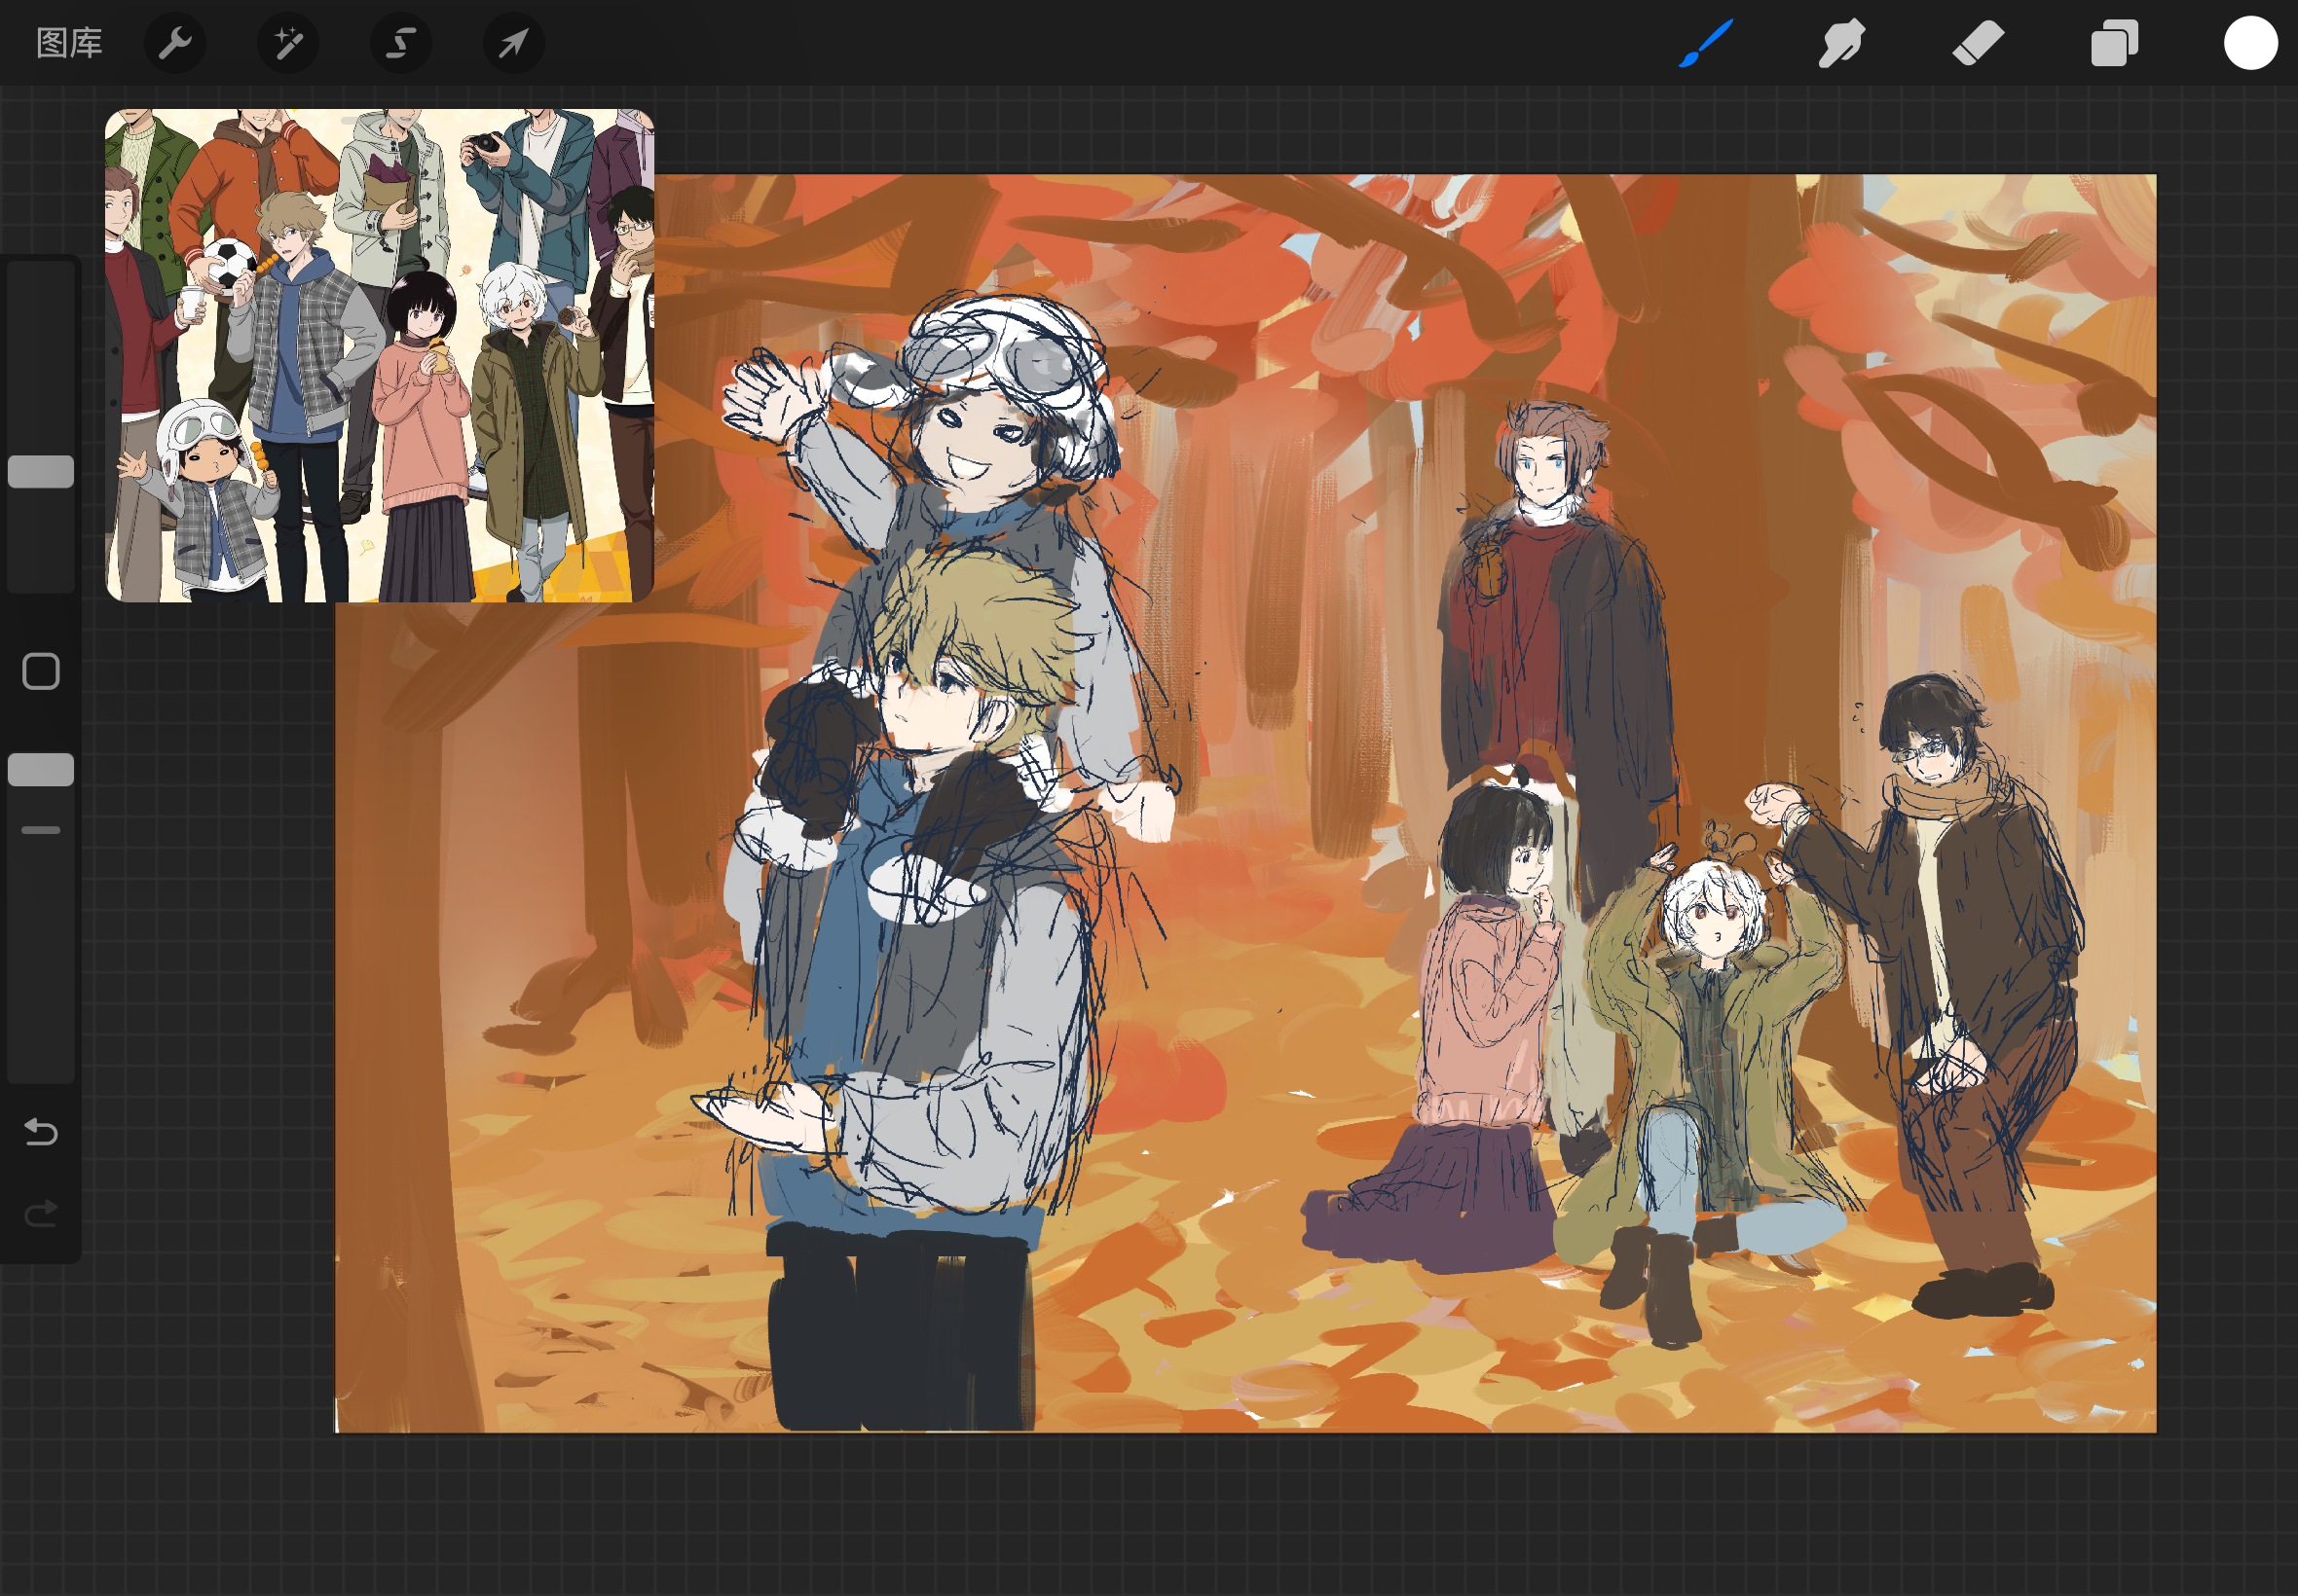Undo the last stroke

tap(41, 1132)
